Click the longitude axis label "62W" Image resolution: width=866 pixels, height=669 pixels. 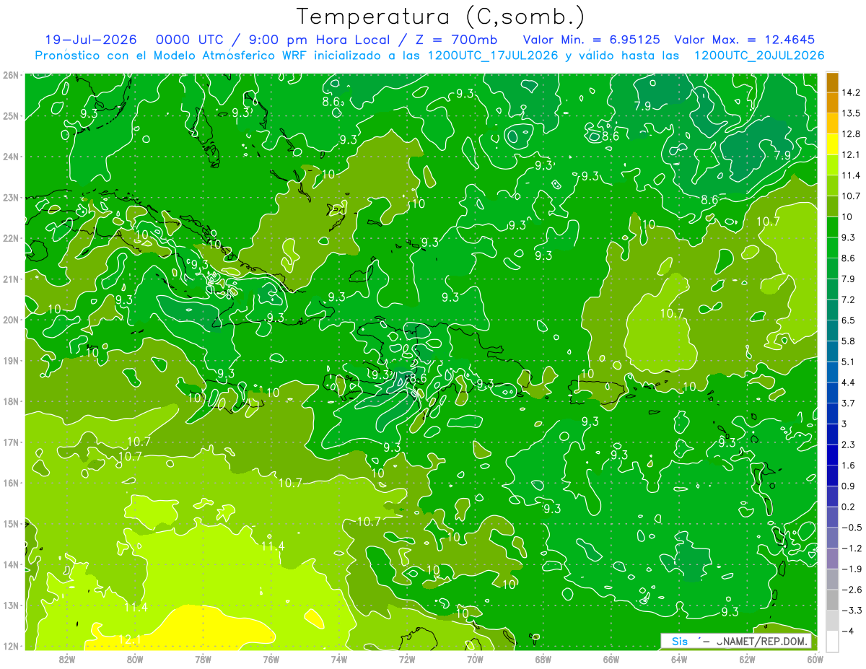point(746,659)
